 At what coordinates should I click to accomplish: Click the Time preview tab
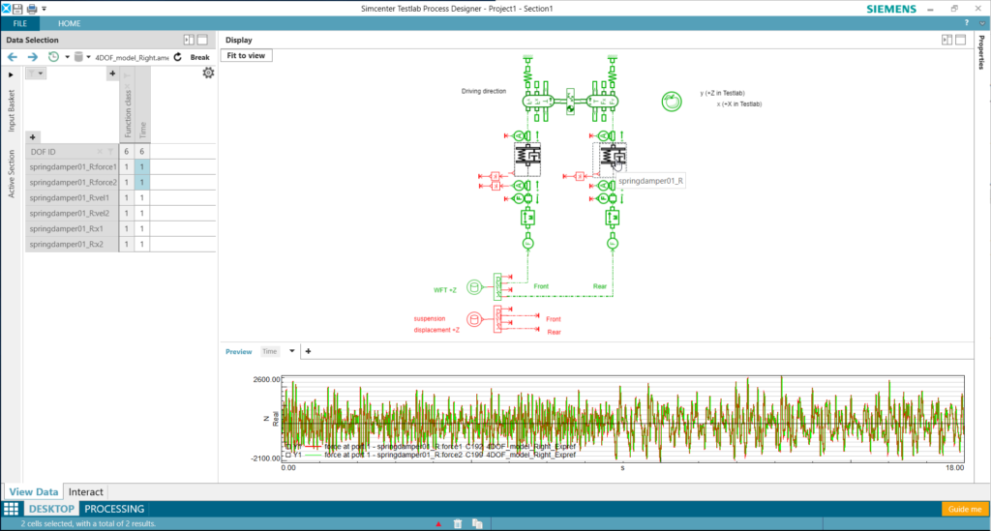[x=270, y=352]
